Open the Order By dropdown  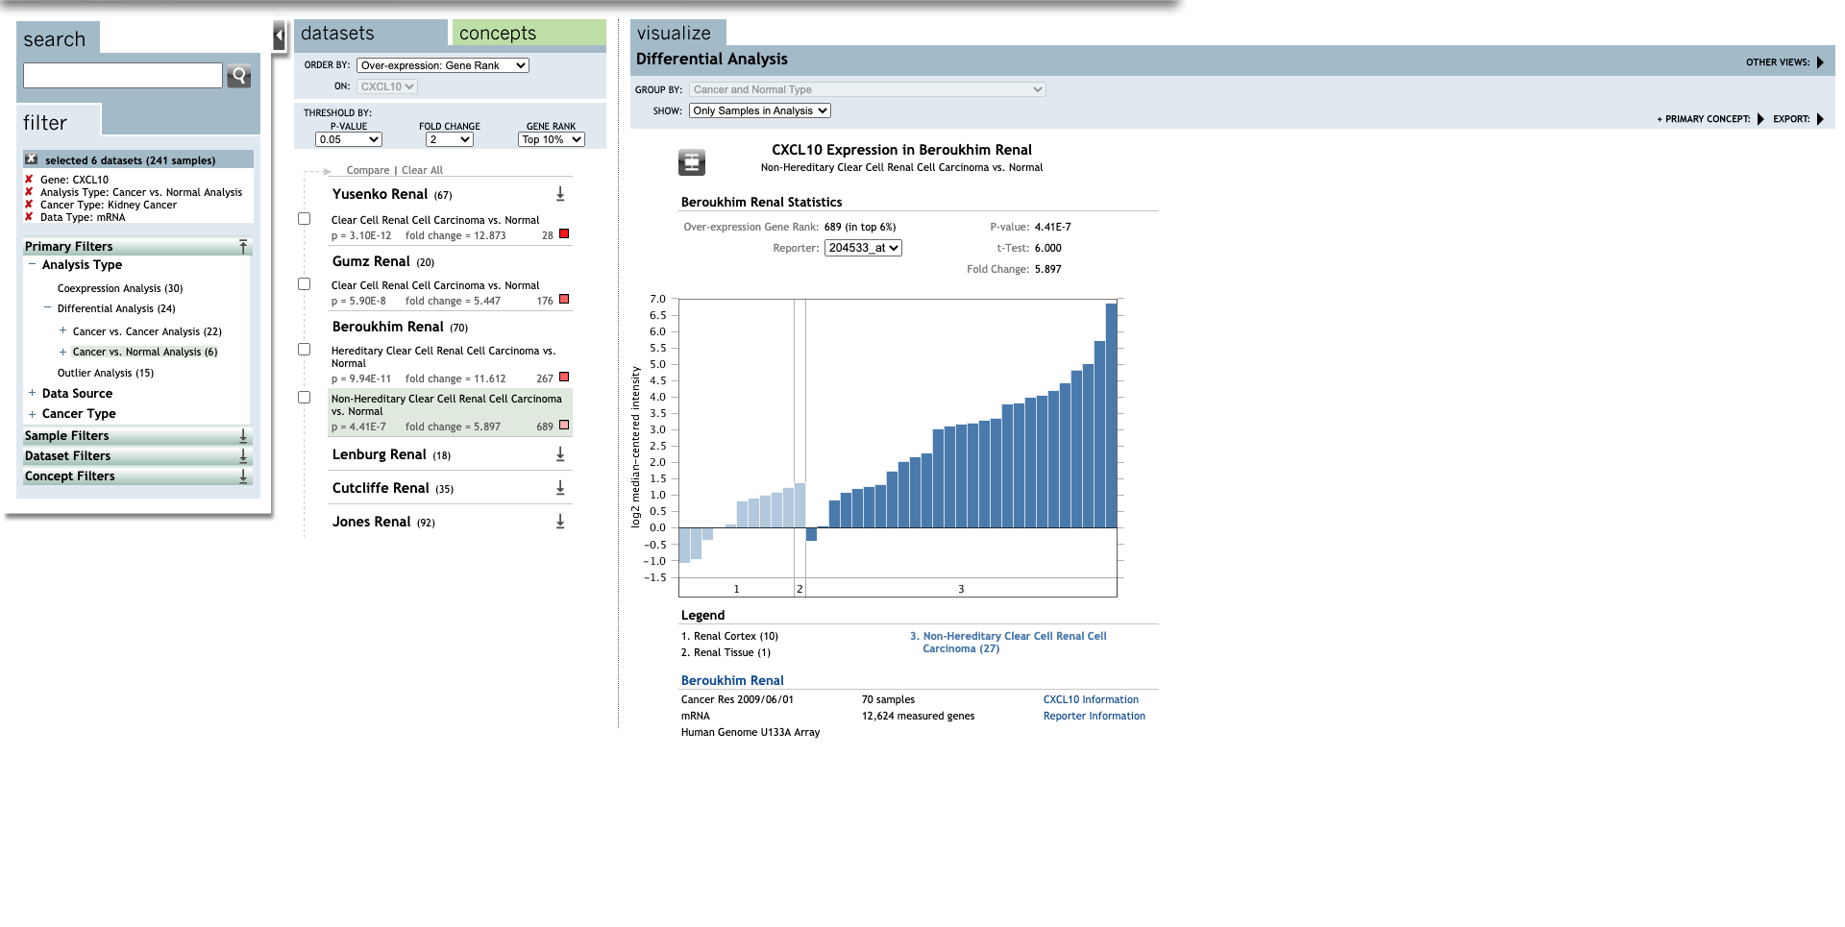(x=443, y=65)
